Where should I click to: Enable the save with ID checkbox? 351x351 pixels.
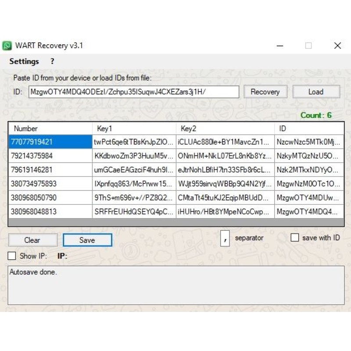pos(295,237)
